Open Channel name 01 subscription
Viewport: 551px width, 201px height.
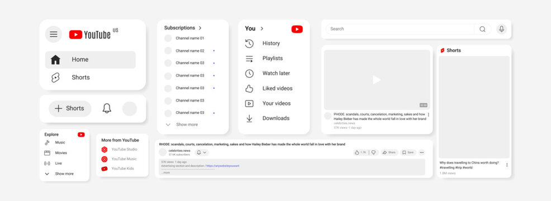point(184,38)
